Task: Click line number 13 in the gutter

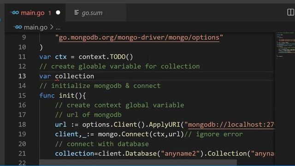Action: tap(22, 76)
